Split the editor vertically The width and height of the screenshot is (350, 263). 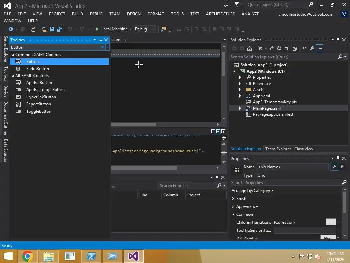point(213,131)
